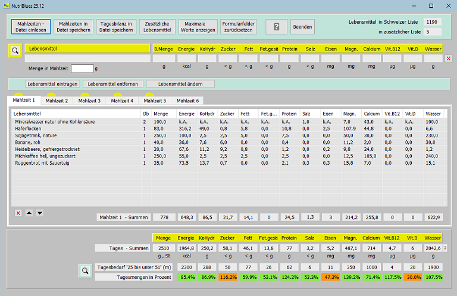Select the Mahlzeit 6 tab

[187, 100]
